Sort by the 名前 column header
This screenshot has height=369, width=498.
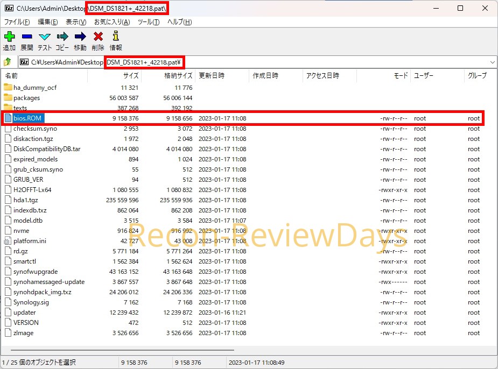click(45, 75)
